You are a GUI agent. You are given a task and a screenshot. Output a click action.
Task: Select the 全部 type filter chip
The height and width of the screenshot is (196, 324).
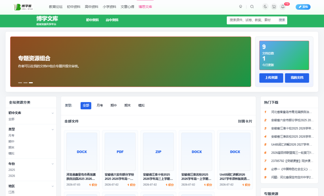pos(86,106)
